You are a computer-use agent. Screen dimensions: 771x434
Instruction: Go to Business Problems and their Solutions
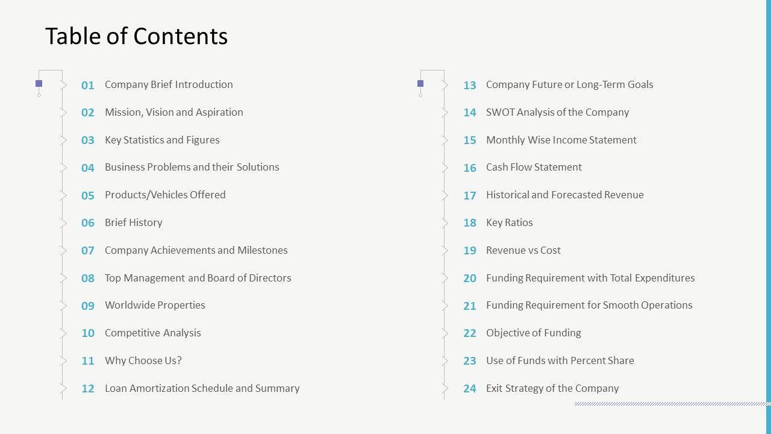click(192, 167)
